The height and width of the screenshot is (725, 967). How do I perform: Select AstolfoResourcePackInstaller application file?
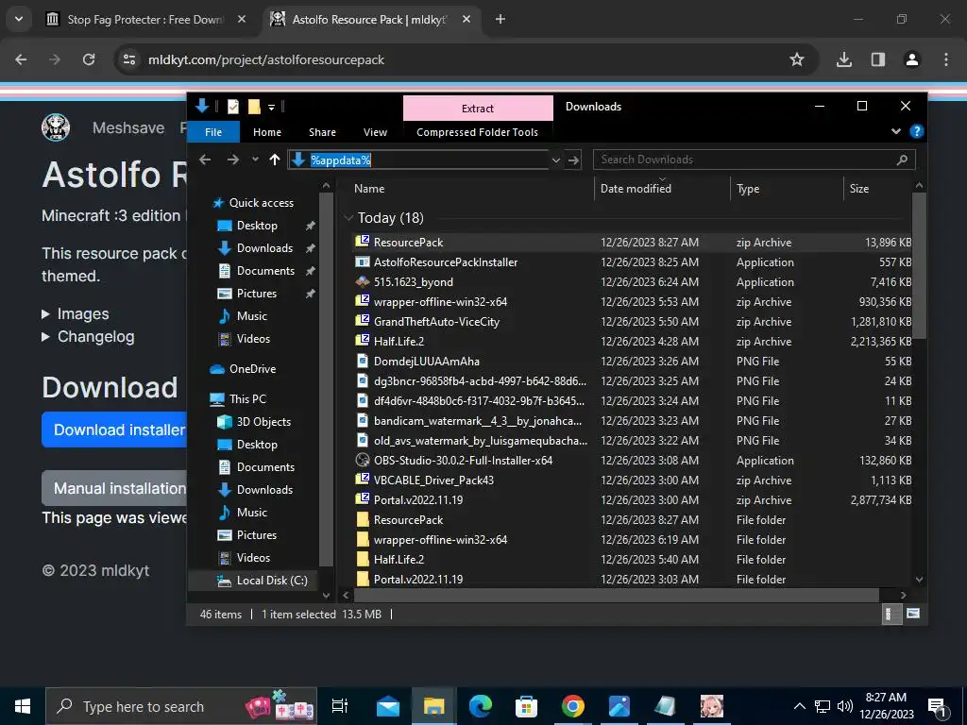pyautogui.click(x=633, y=262)
